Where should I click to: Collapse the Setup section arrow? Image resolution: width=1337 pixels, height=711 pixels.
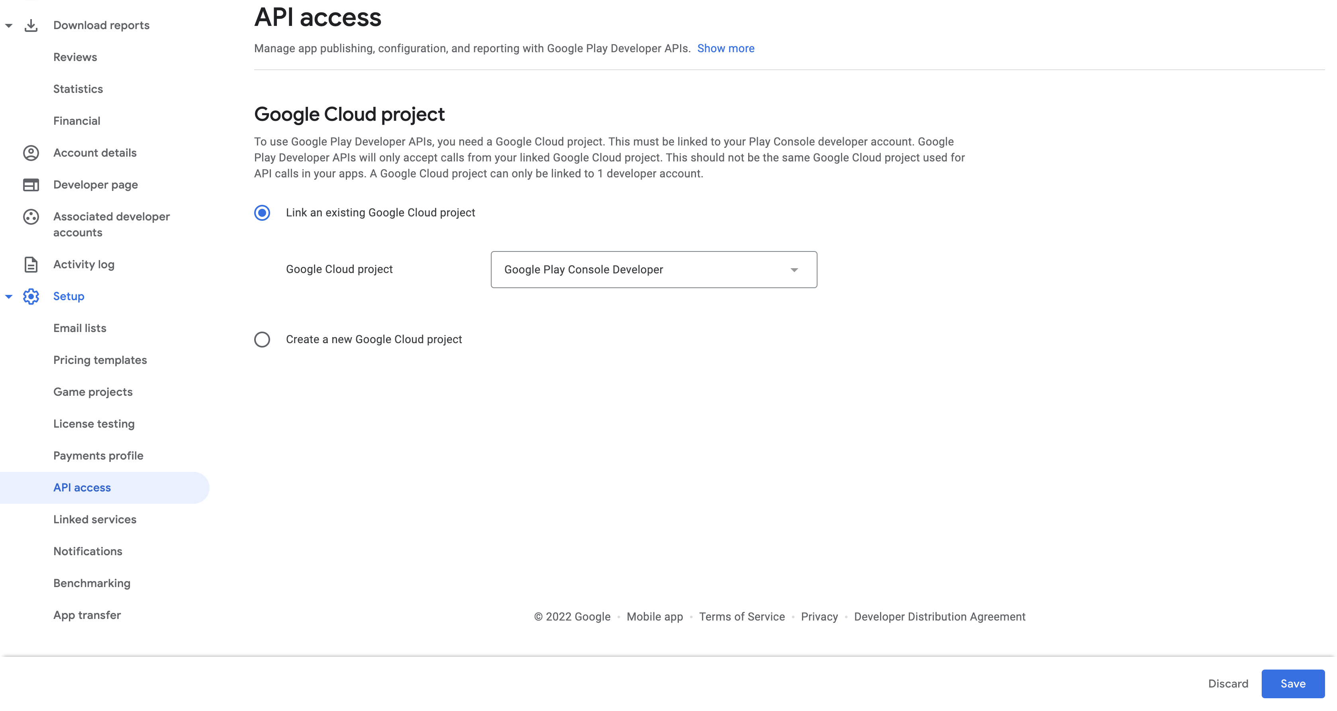9,297
